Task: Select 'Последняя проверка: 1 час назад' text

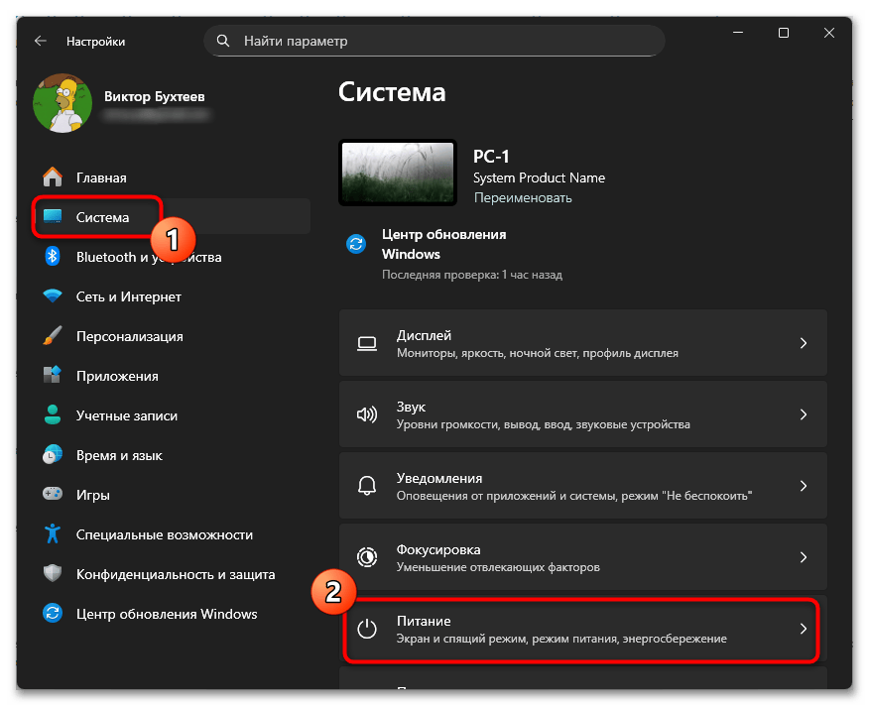Action: 472,275
